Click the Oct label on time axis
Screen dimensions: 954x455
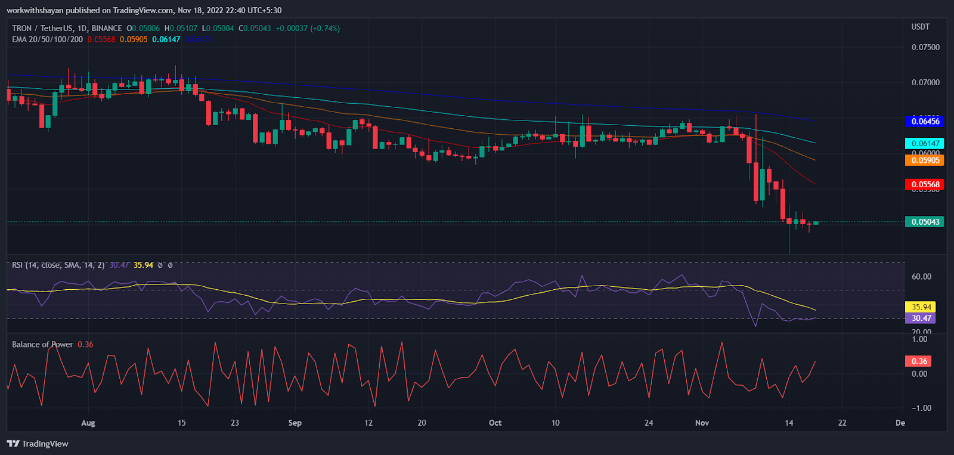tap(495, 423)
